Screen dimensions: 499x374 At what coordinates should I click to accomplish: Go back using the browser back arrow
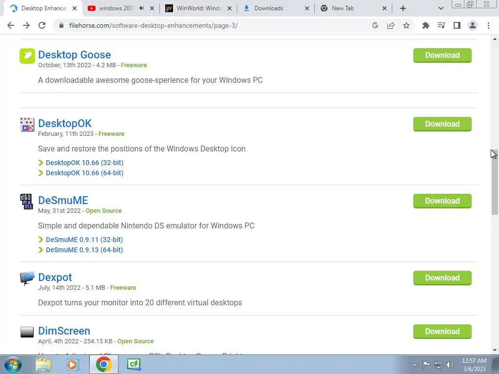[11, 25]
